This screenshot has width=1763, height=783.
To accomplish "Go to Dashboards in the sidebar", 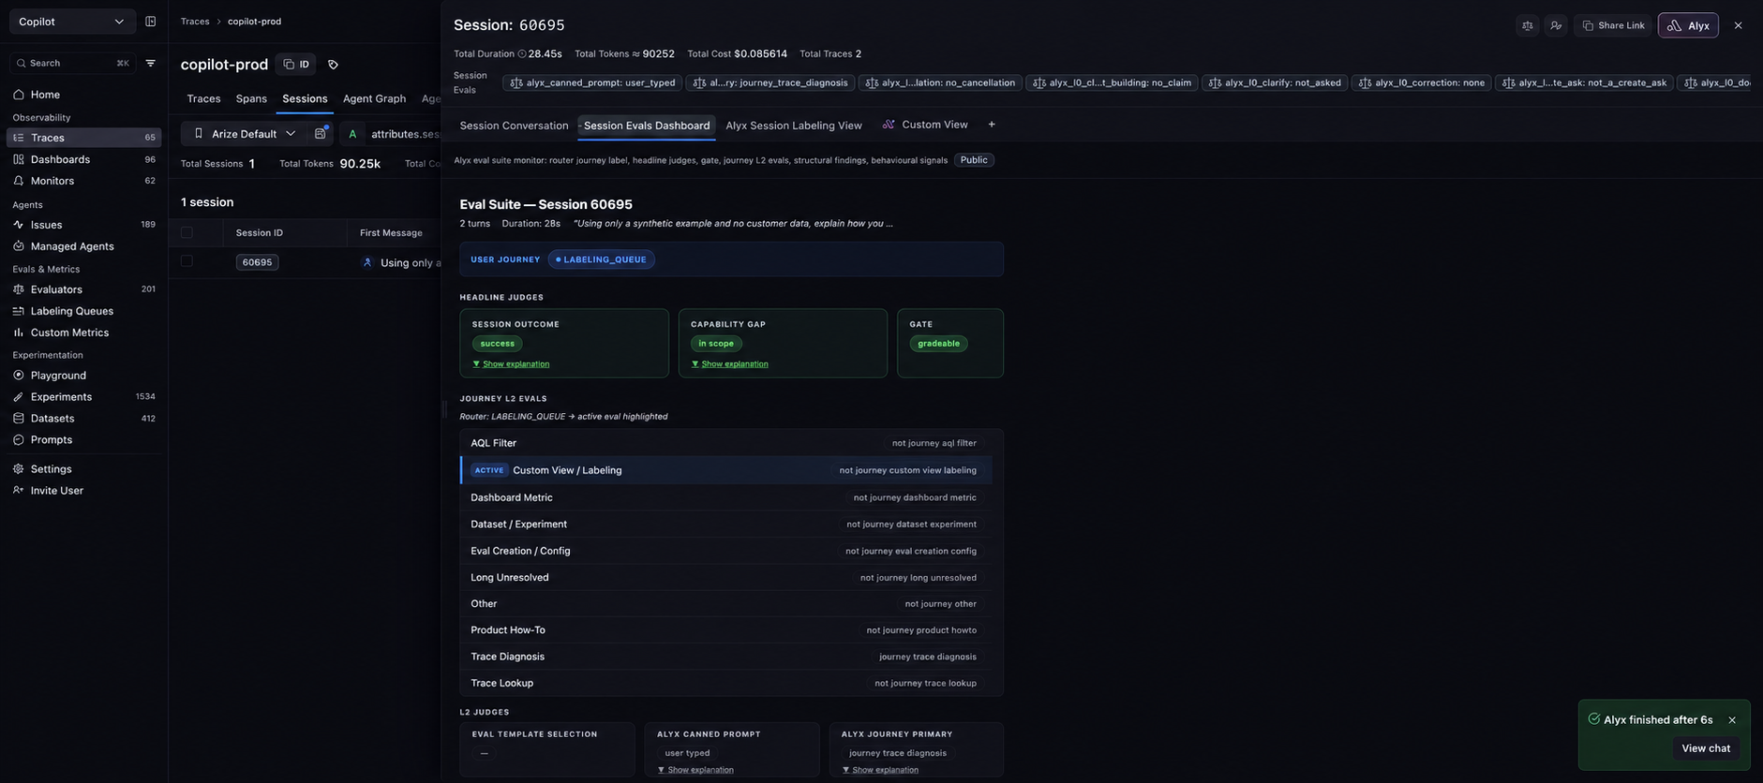I will coord(84,159).
